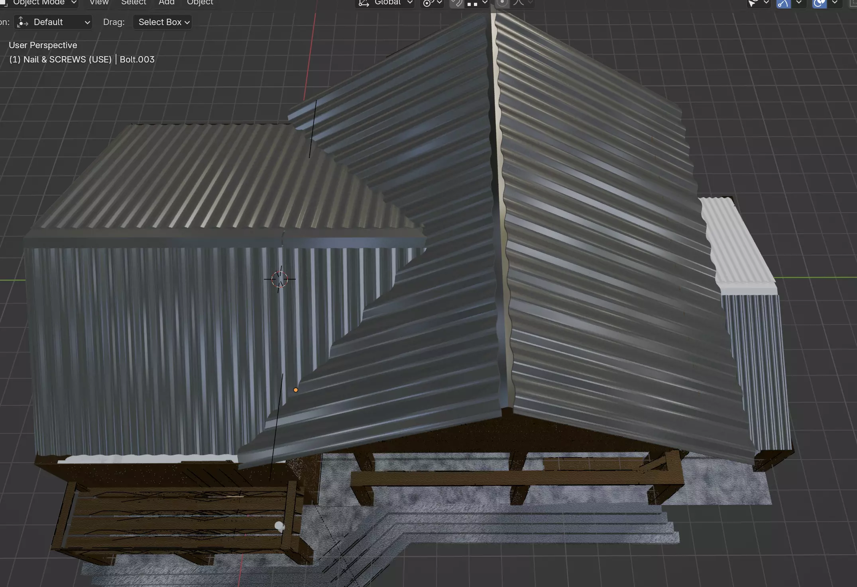857x587 pixels.
Task: Toggle the show overlays button
Action: coord(819,3)
